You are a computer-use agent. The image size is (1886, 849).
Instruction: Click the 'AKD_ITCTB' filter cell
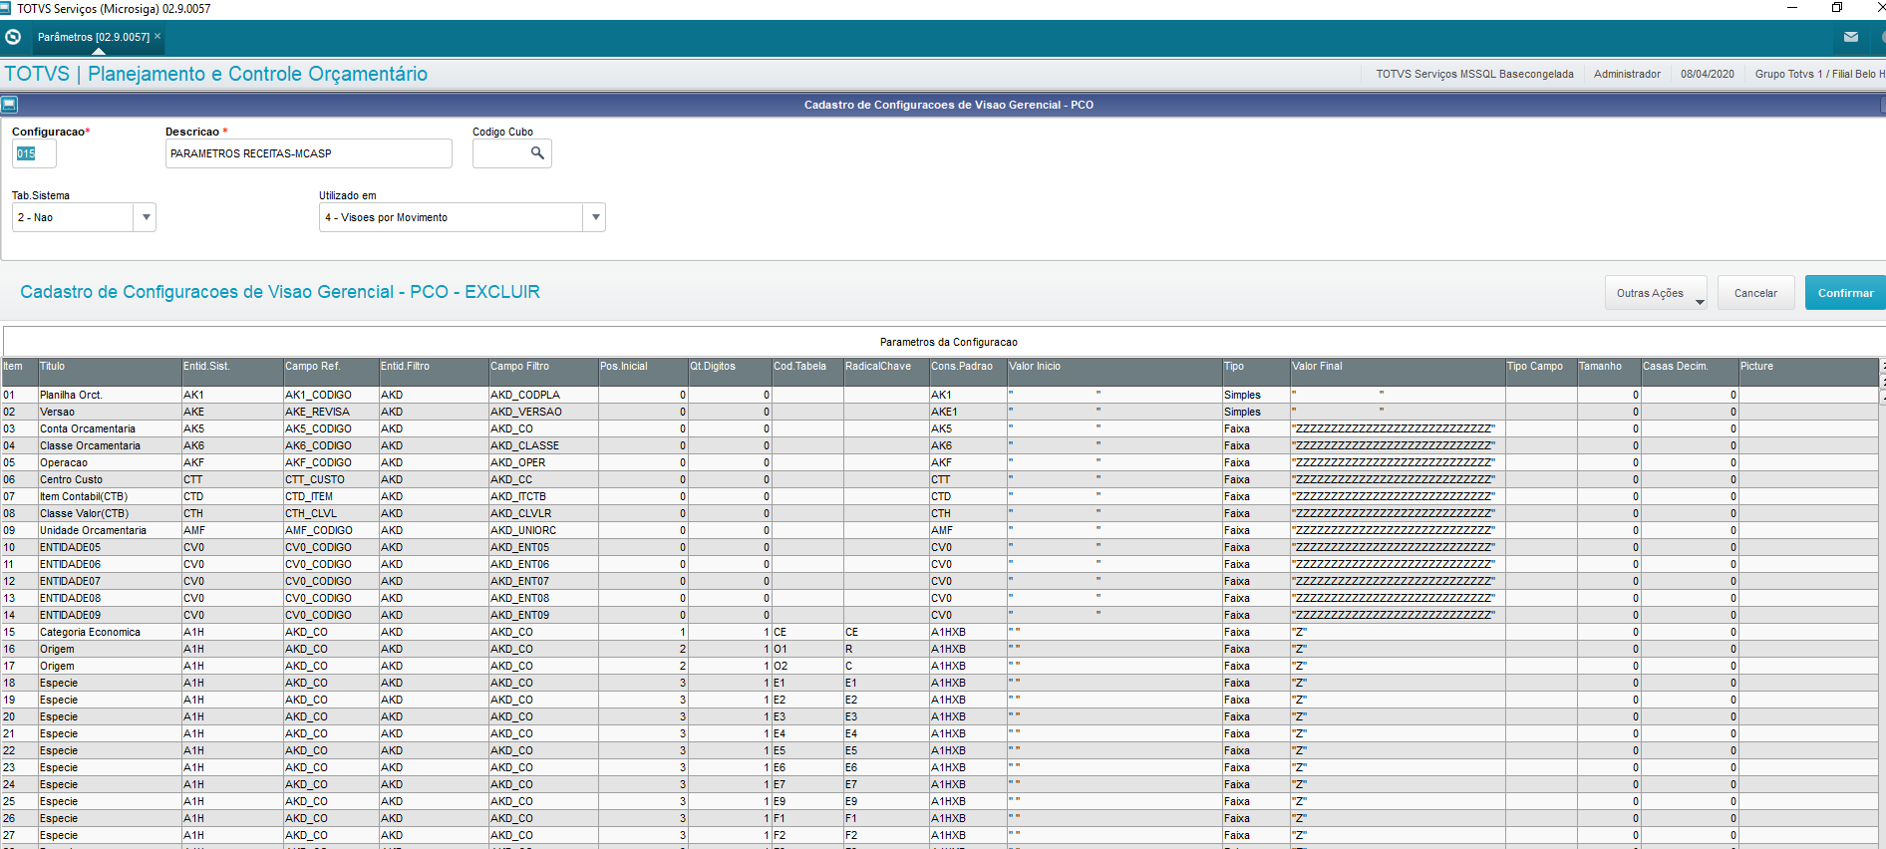click(x=543, y=496)
